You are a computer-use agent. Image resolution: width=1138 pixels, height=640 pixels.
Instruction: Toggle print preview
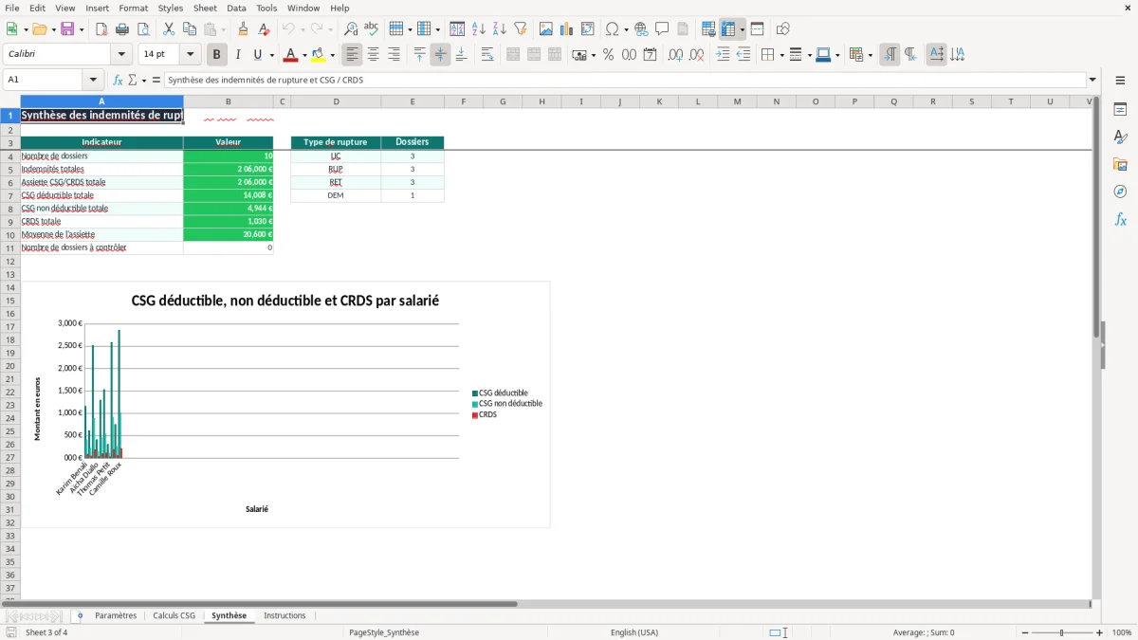tap(143, 29)
